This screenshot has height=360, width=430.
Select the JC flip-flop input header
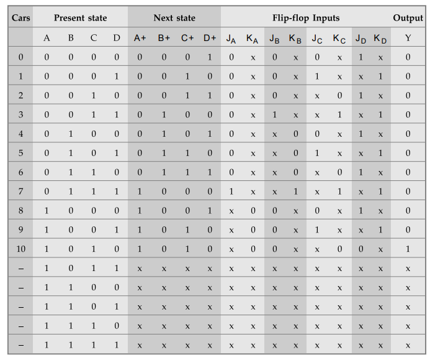(x=316, y=39)
